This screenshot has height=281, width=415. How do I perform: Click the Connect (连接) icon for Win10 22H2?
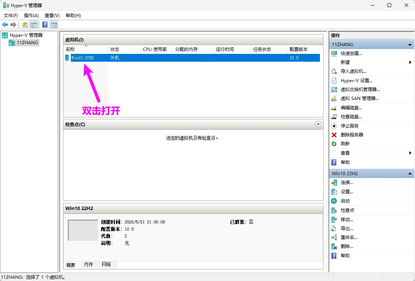coord(334,183)
